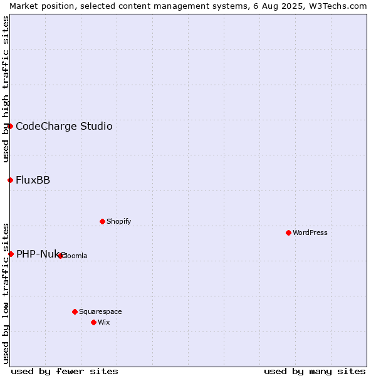Select the Squarespace red marker
Image resolution: width=376 pixels, height=376 pixels.
click(75, 311)
